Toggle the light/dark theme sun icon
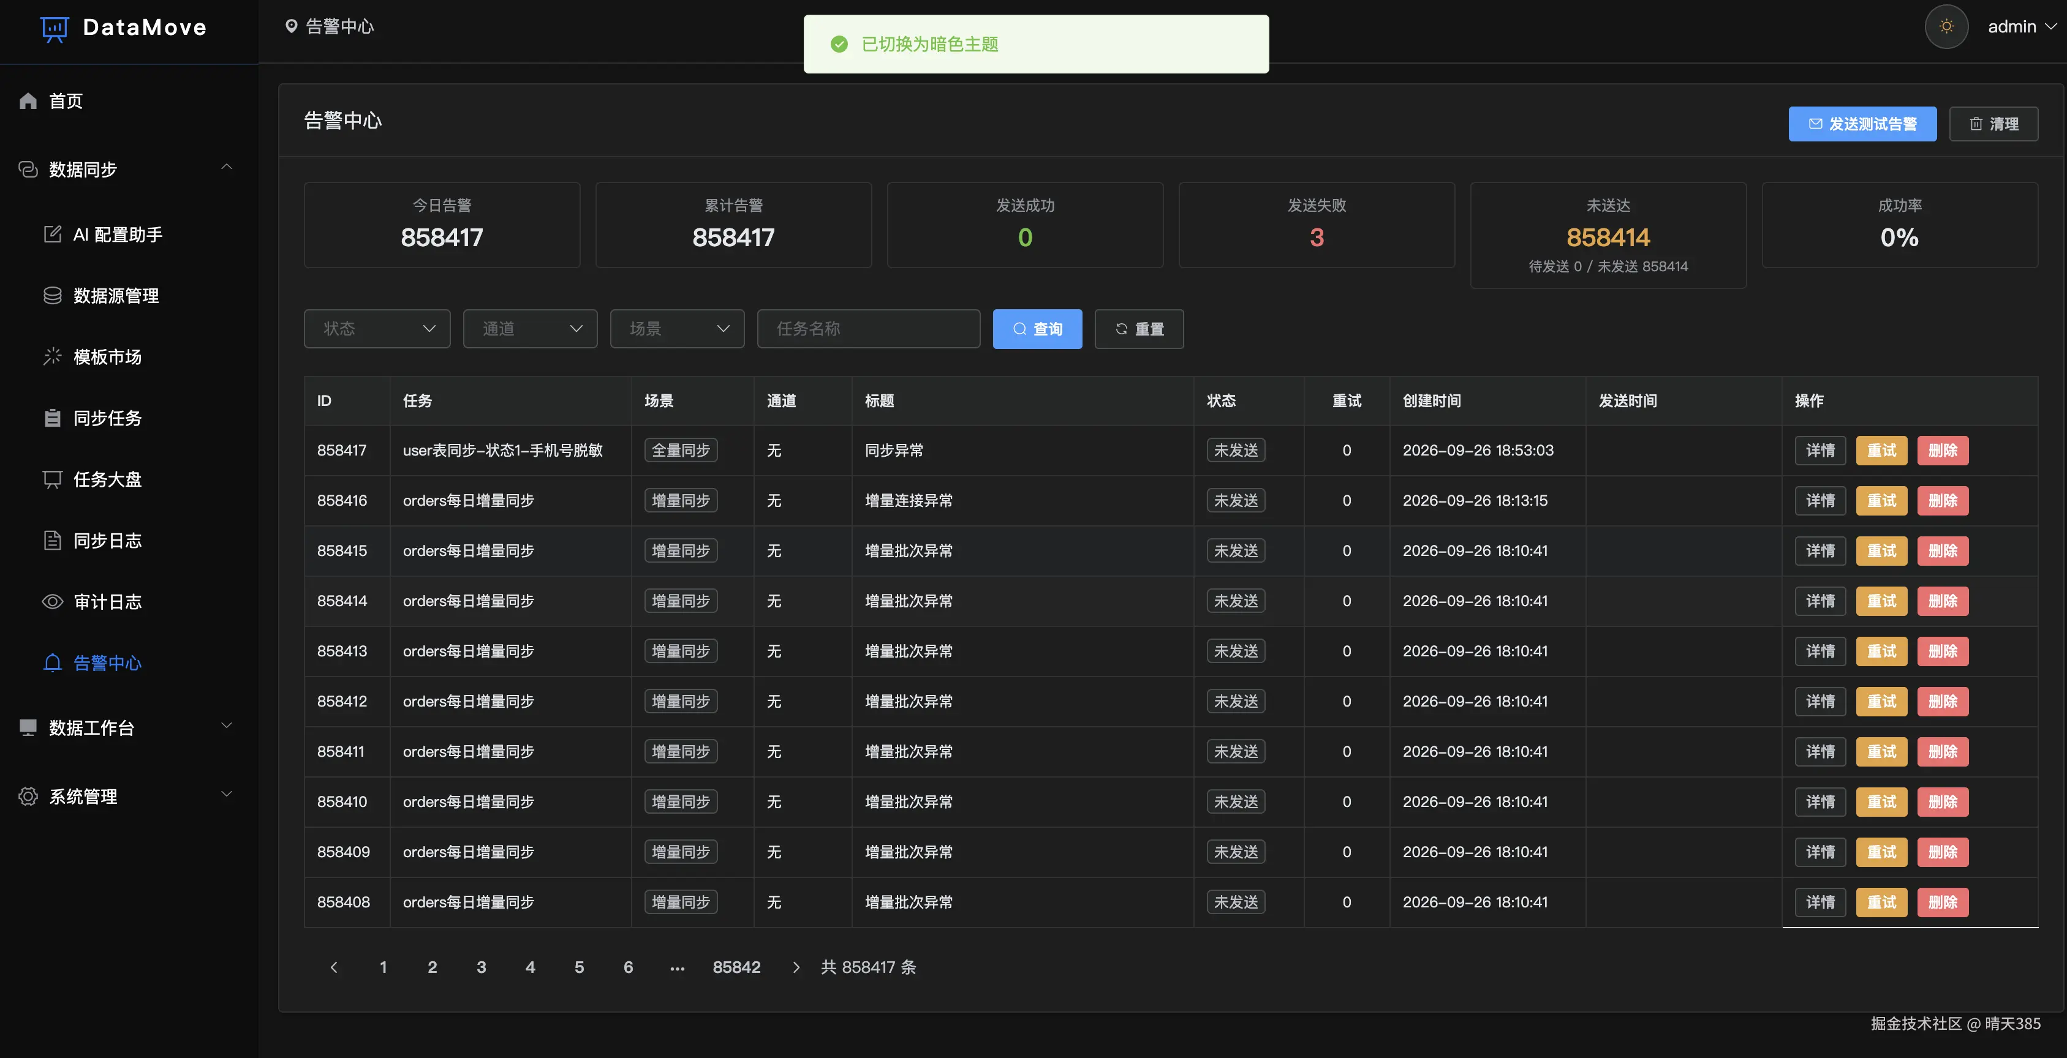Viewport: 2067px width, 1058px height. 1946,26
